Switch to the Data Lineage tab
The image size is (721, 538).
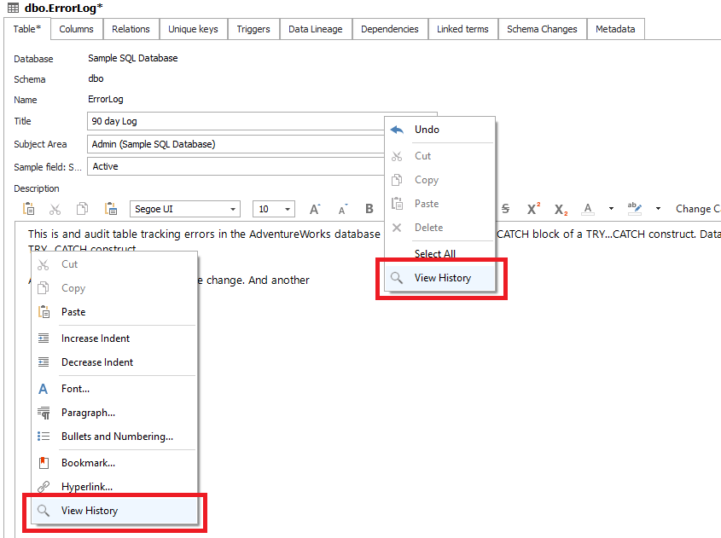coord(315,29)
